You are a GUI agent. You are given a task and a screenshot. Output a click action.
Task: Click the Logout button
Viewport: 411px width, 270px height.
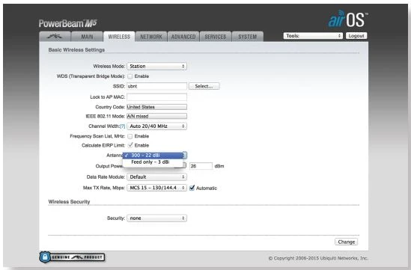[356, 36]
